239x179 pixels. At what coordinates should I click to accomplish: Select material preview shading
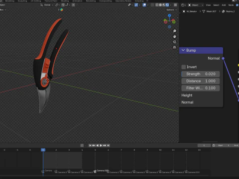pos(164,5)
